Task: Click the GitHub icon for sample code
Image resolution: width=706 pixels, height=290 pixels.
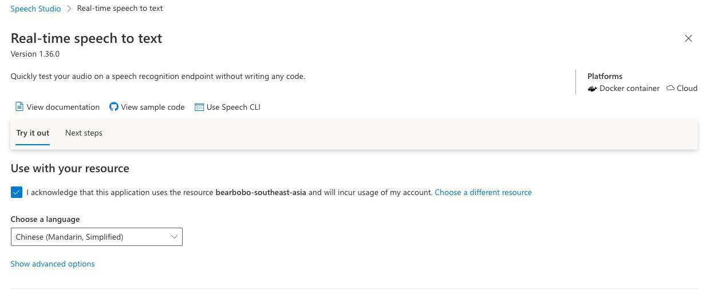Action: pos(114,107)
